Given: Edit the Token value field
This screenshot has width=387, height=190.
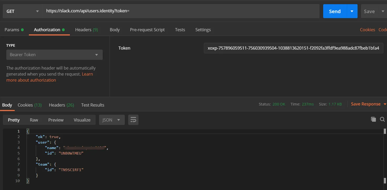Looking at the screenshot, I should 293,48.
